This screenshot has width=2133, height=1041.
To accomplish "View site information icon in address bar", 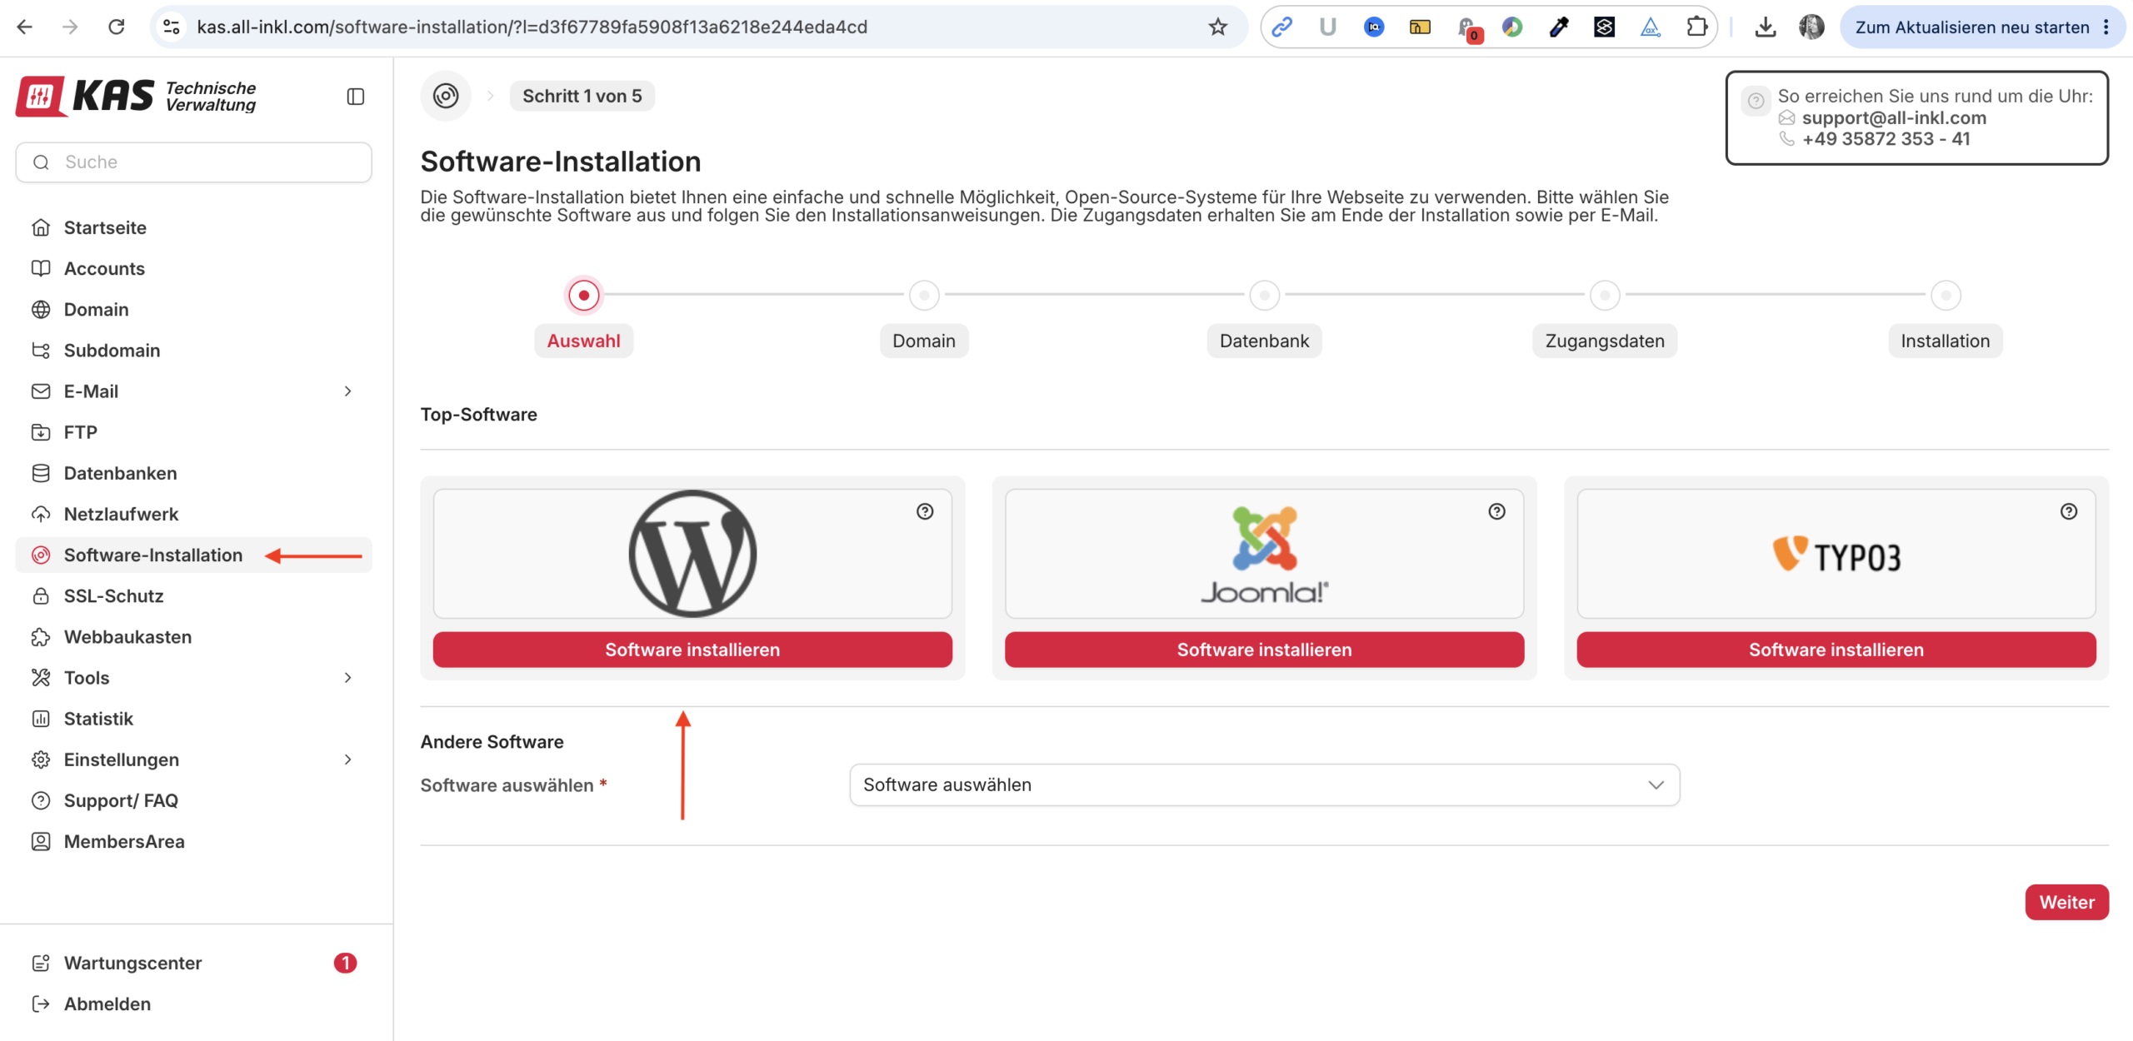I will point(172,27).
